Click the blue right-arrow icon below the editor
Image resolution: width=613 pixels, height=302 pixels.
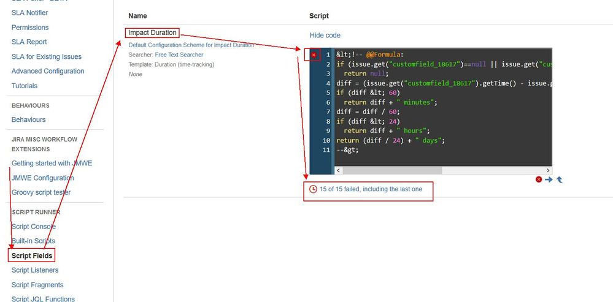coord(549,179)
